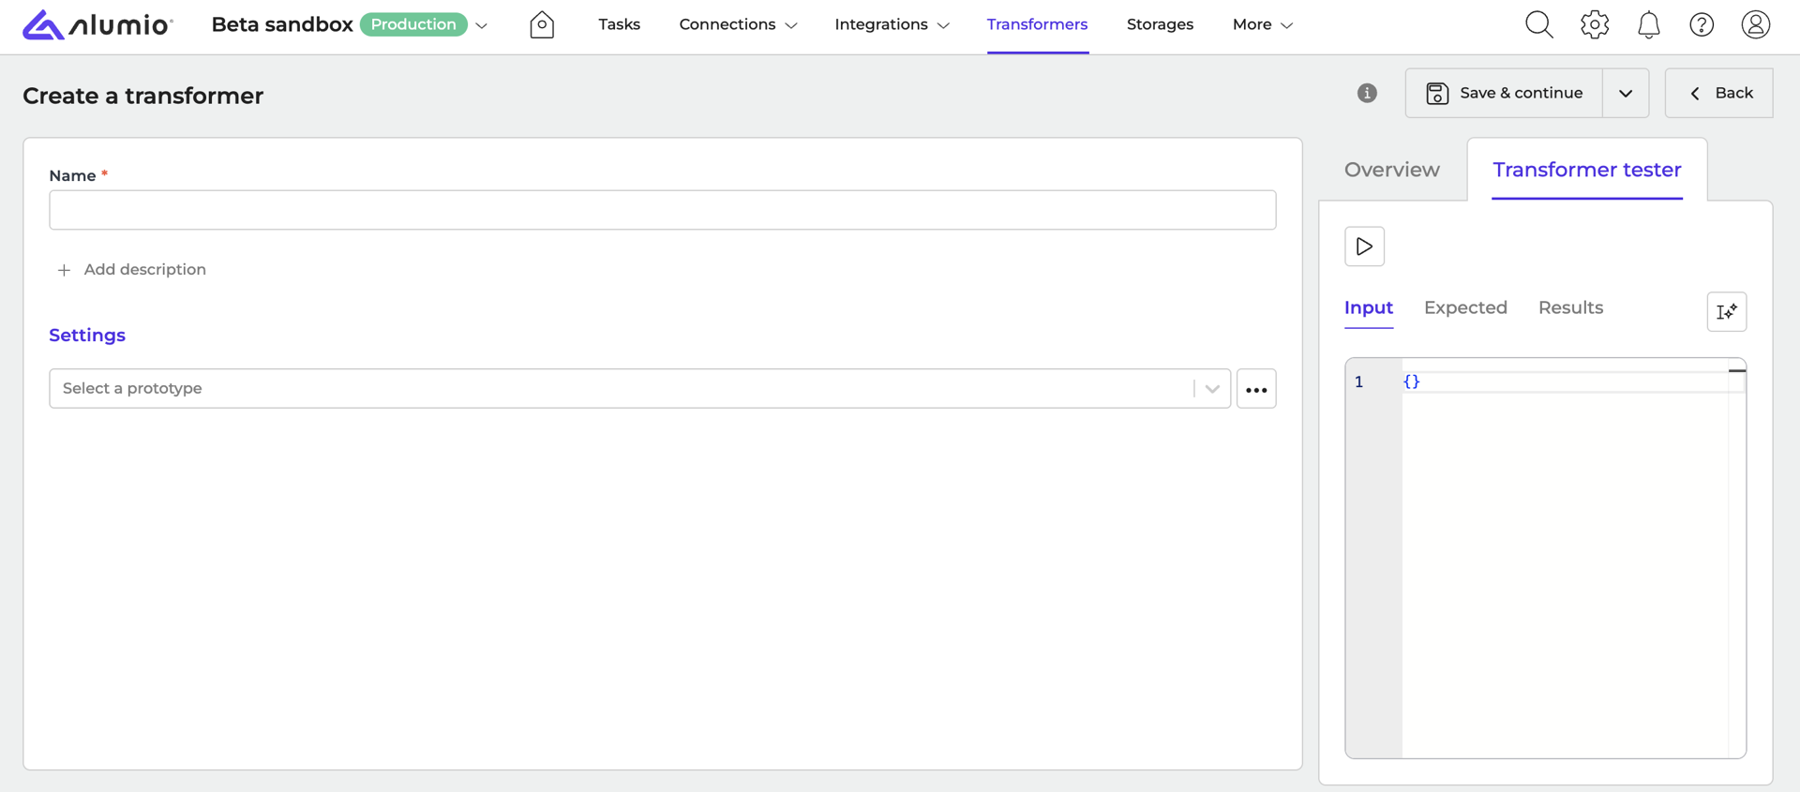This screenshot has width=1800, height=792.
Task: Expand Save & continue options arrow
Action: click(x=1626, y=93)
